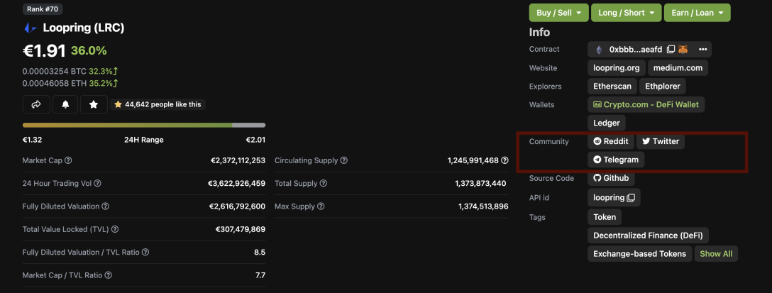772x293 pixels.
Task: Copy contract address using the copy icon
Action: point(671,49)
